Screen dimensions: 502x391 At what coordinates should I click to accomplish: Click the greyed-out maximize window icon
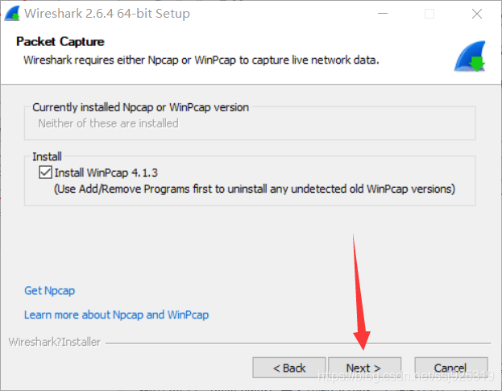click(x=429, y=14)
